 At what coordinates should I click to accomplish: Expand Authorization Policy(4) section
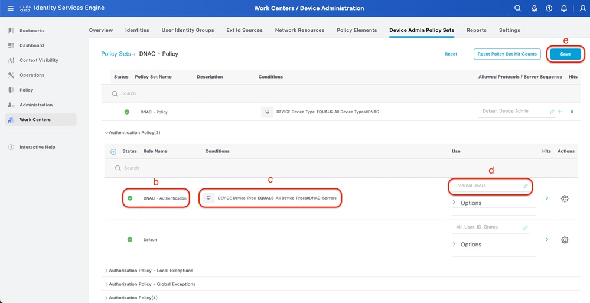pos(106,298)
